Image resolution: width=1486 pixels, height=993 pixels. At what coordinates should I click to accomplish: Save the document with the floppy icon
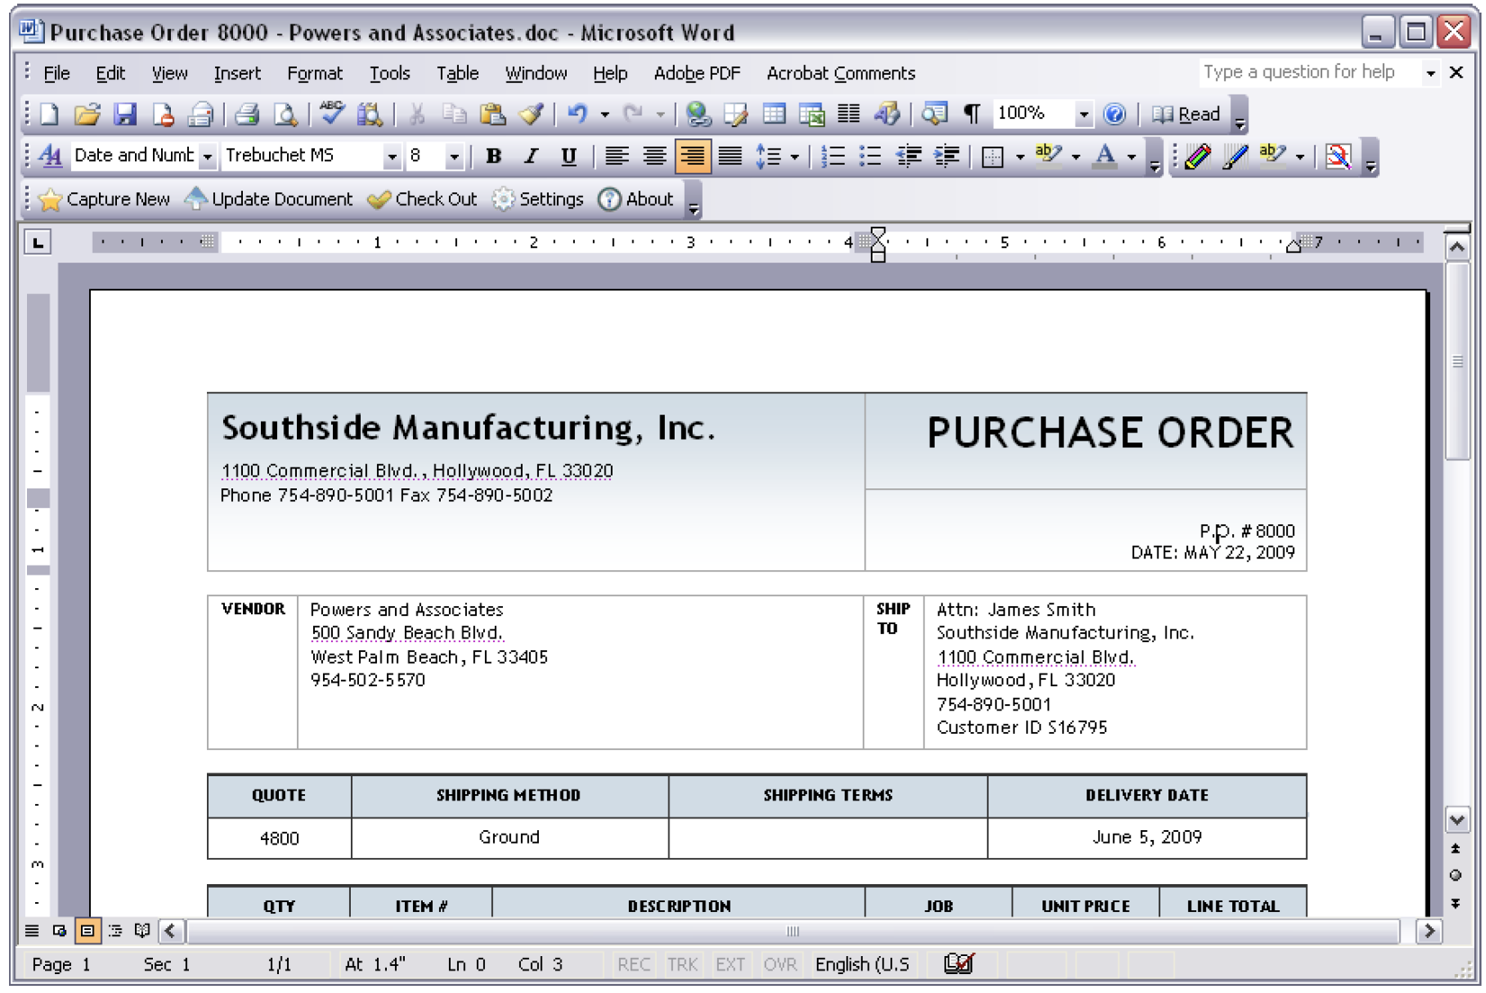point(125,114)
